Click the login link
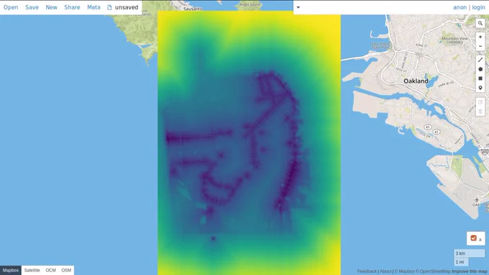The height and width of the screenshot is (275, 489). pyautogui.click(x=478, y=7)
